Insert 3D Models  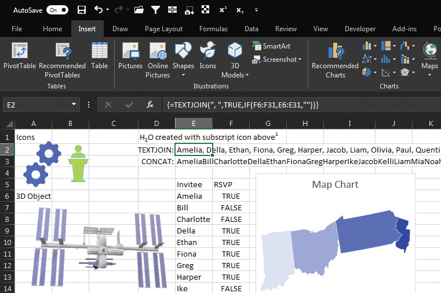[x=235, y=60]
